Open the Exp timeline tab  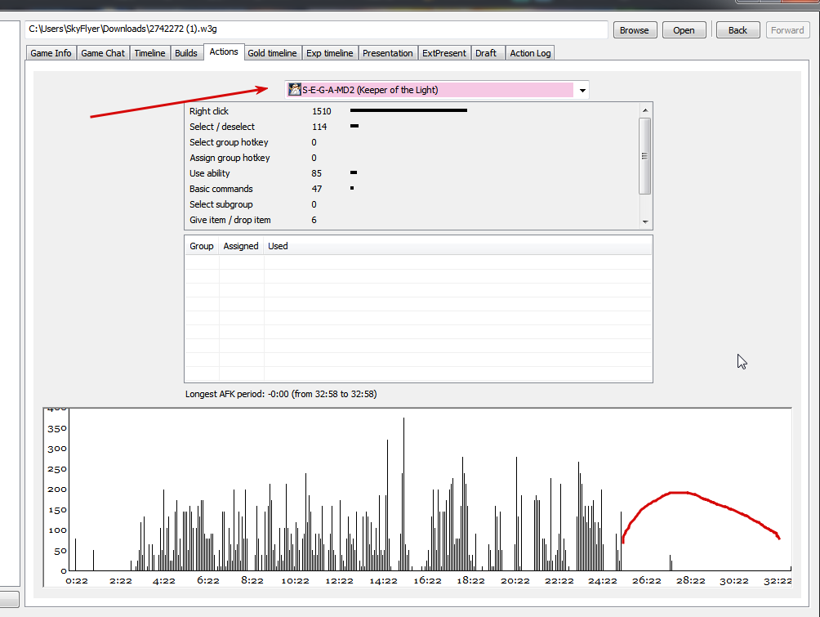[329, 53]
